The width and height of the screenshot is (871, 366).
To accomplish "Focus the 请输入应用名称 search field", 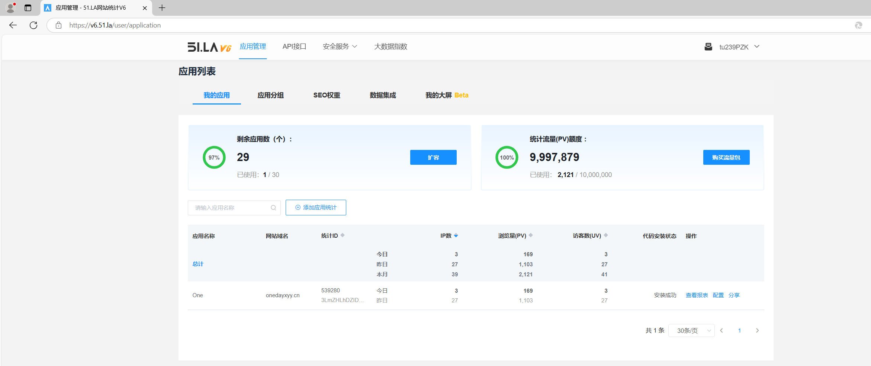I will [234, 208].
